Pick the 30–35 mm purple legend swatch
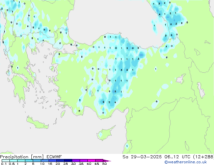This screenshot has width=214, height=165. [76, 161]
